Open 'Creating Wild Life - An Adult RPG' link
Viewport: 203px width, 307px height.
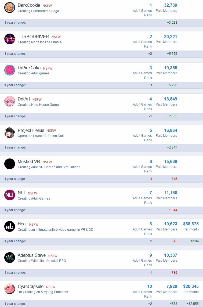click(42, 261)
